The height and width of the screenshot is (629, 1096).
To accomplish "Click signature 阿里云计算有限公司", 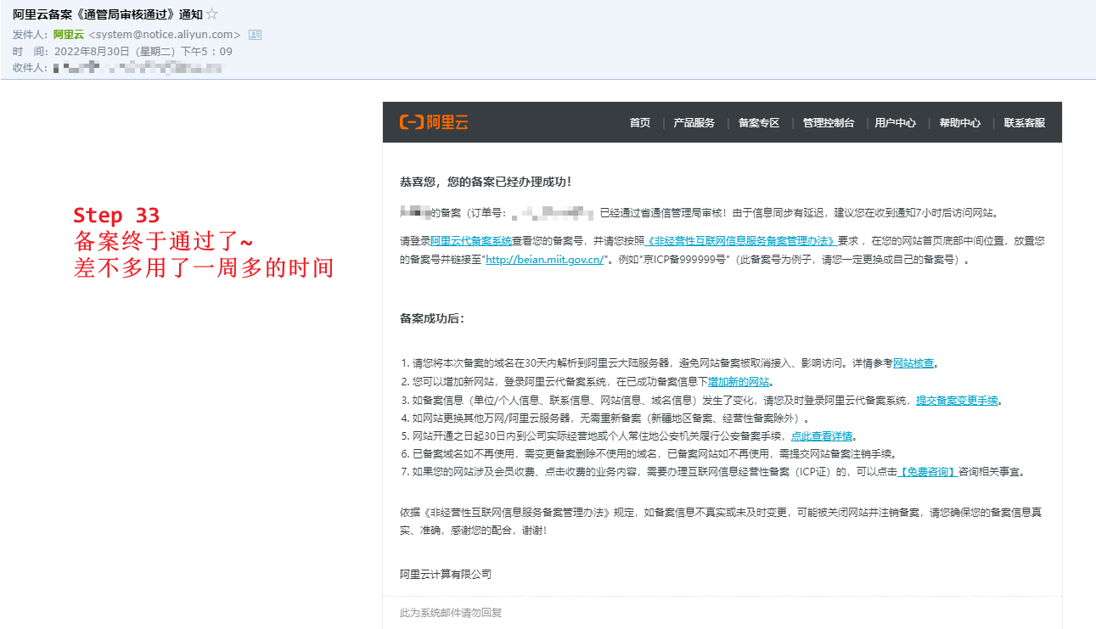I will coord(446,575).
